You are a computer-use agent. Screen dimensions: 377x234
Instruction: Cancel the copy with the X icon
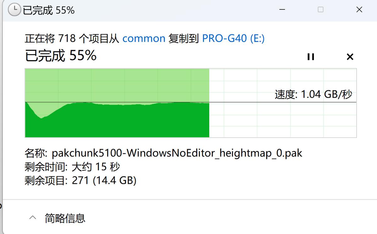[350, 57]
